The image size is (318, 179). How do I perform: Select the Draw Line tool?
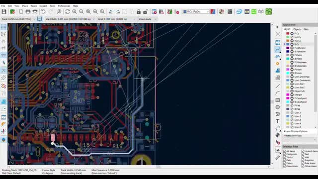[x=278, y=86]
